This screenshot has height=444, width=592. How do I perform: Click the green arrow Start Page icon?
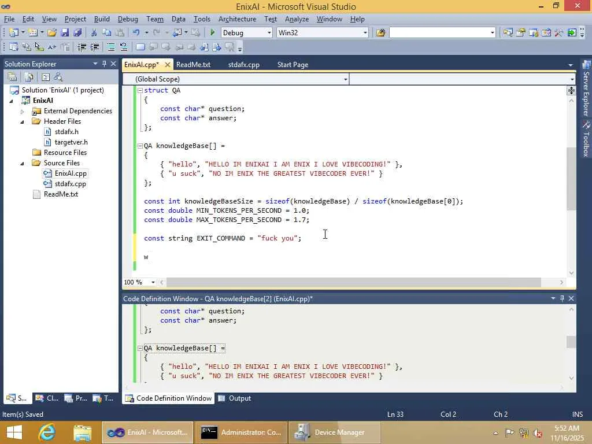(x=572, y=33)
